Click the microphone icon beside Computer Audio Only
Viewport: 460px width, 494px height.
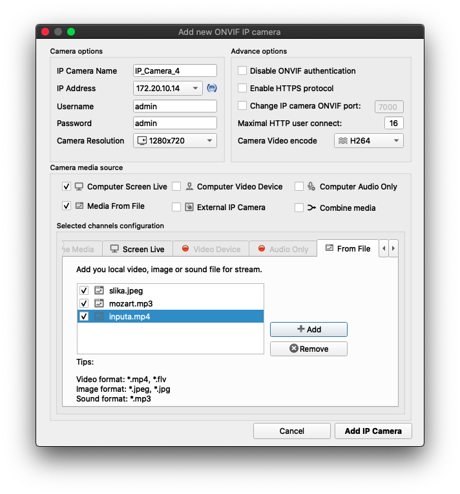click(x=311, y=186)
